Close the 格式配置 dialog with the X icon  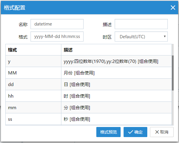(173, 8)
